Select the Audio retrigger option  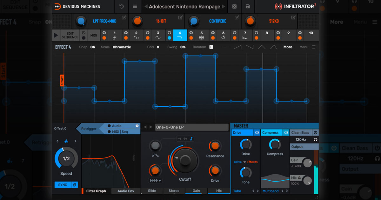(x=116, y=126)
